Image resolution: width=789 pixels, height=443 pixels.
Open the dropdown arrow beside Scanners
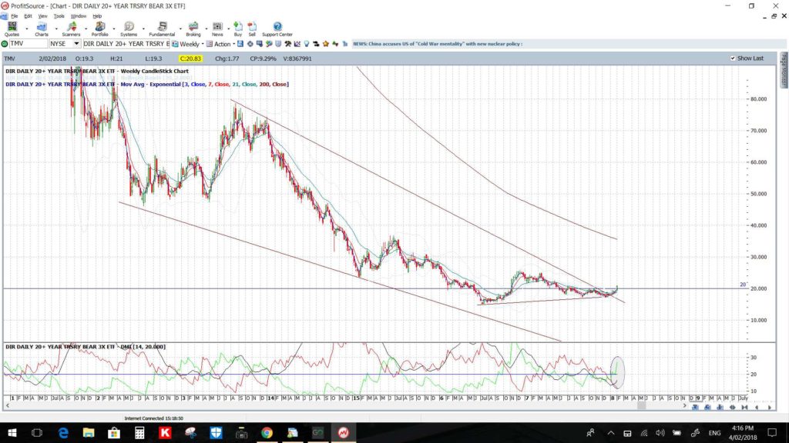point(85,29)
